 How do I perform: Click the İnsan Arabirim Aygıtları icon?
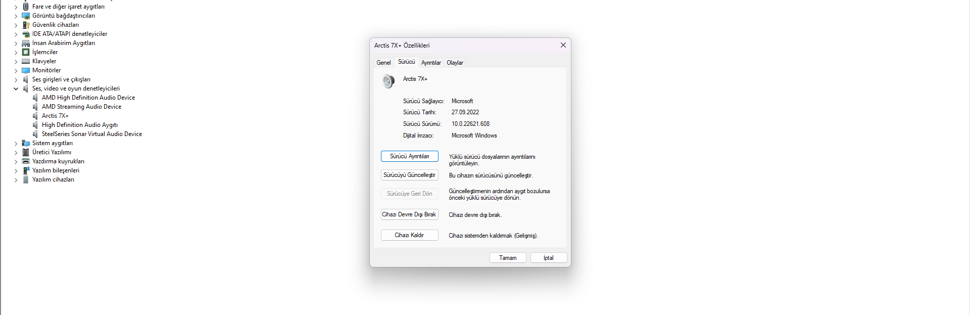point(26,43)
